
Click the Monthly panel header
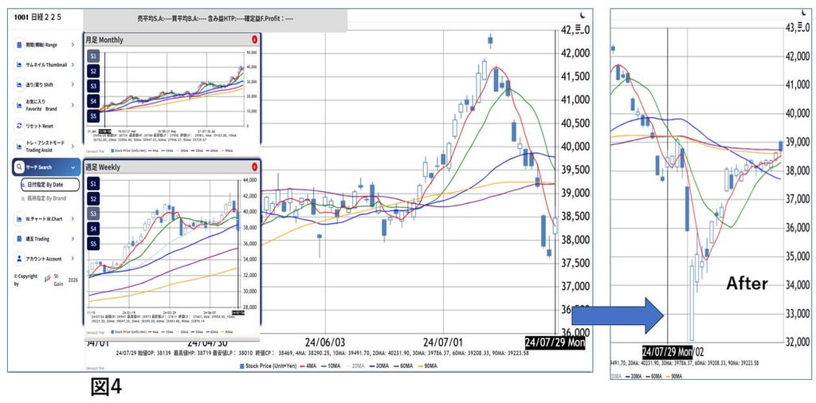pyautogui.click(x=172, y=40)
